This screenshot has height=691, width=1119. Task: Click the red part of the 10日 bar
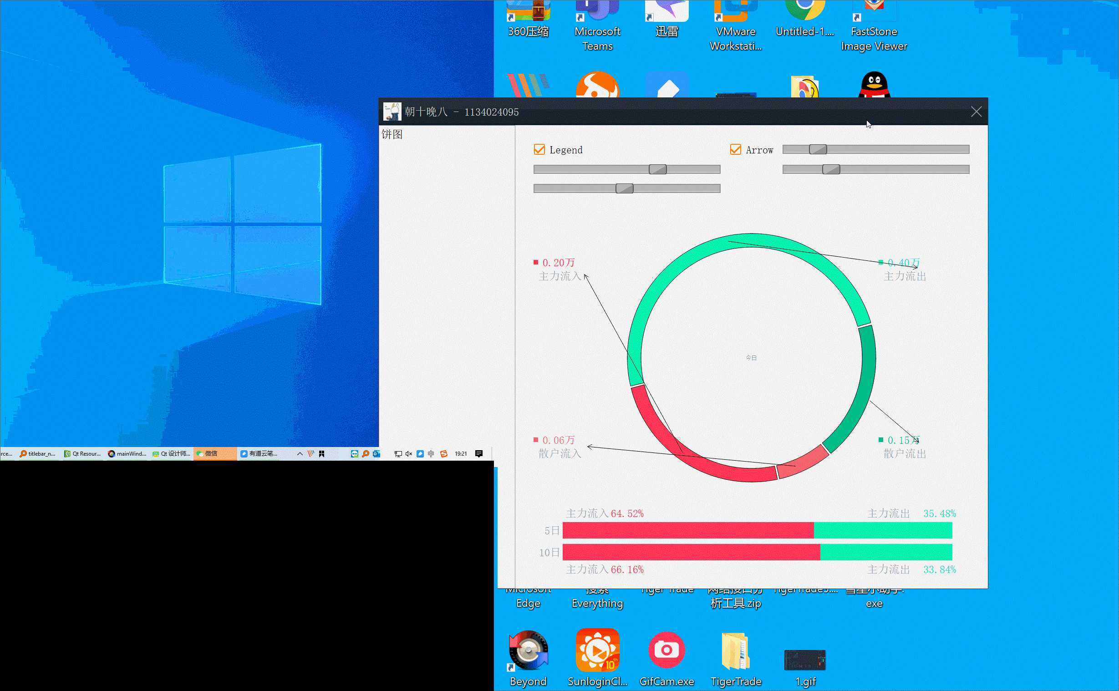692,552
